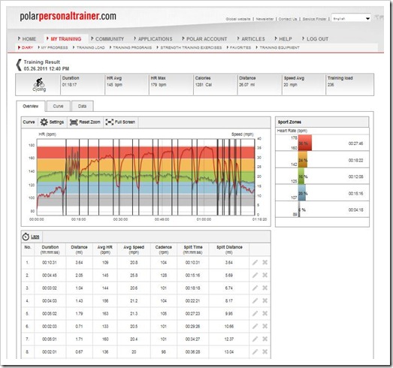This screenshot has width=393, height=368.
Task: Delete lap 8 with X icon
Action: click(x=265, y=351)
